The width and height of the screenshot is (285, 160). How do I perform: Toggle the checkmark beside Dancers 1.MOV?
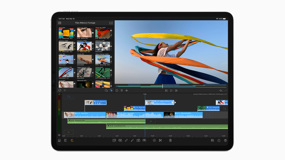(x=74, y=46)
